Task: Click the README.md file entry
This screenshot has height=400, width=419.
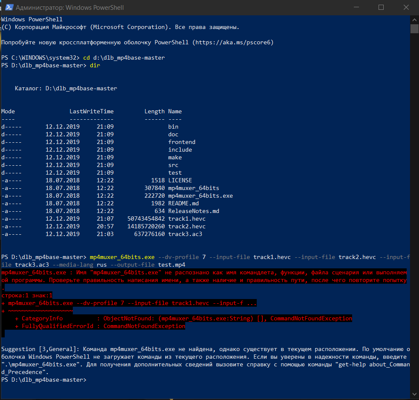Action: click(183, 204)
